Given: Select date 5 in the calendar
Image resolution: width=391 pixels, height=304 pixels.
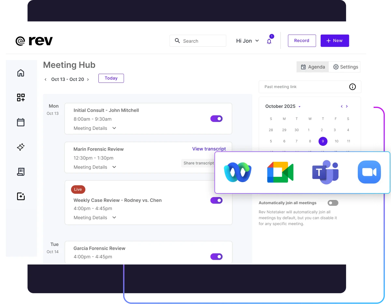Looking at the screenshot, I should 271,141.
